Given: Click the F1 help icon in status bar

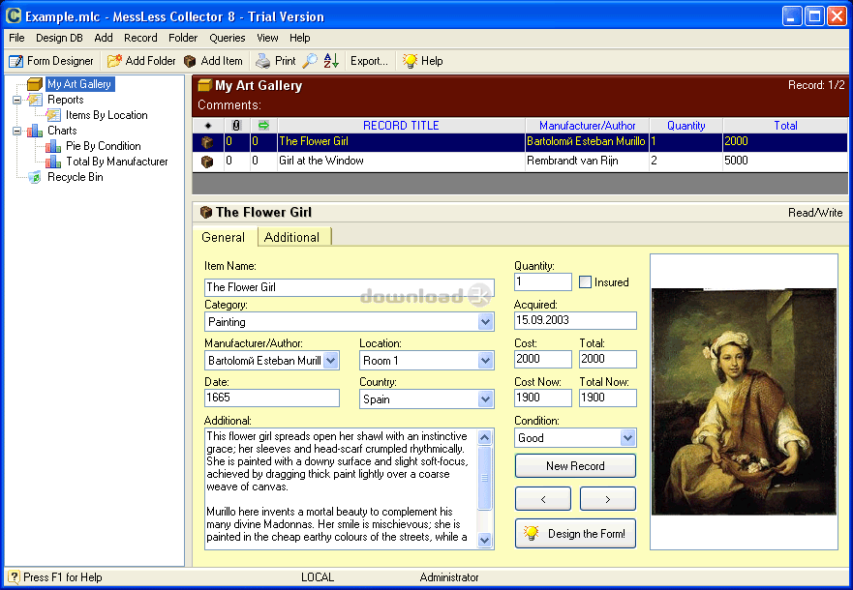Looking at the screenshot, I should (15, 577).
